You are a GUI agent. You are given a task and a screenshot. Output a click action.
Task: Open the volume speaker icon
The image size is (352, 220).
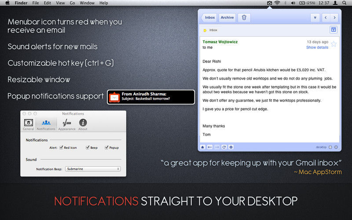click(293, 3)
